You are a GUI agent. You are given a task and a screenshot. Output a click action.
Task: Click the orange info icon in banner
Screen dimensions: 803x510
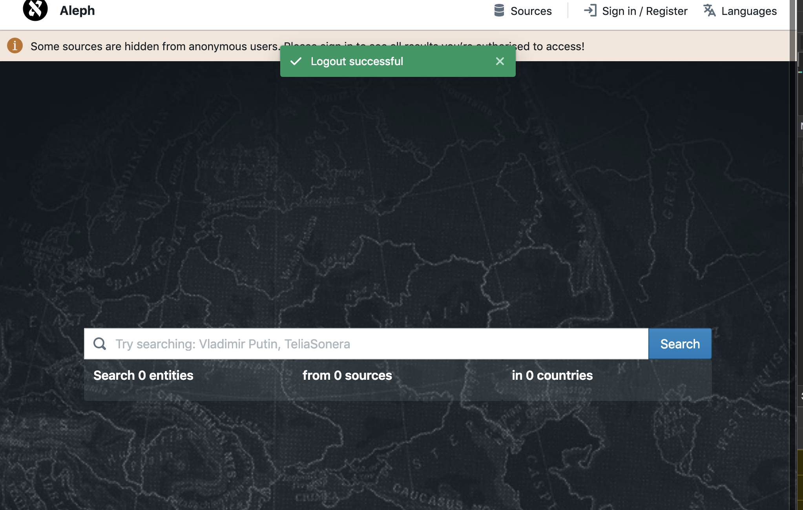(15, 46)
